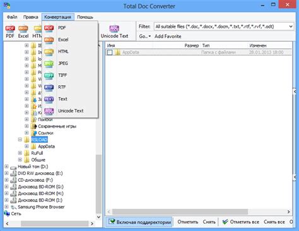Select the Общие folder in tree
The height and width of the screenshot is (231, 299).
(38, 160)
